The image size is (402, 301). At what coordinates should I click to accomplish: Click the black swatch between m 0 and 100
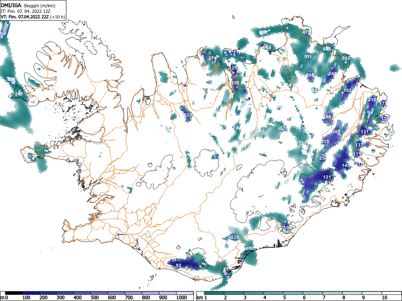[x=14, y=293]
